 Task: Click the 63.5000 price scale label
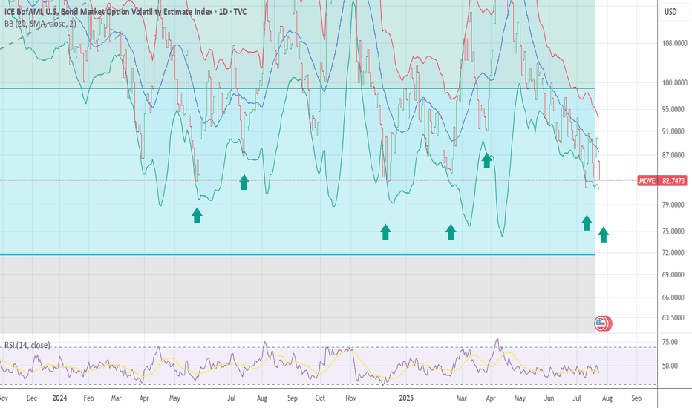pos(674,317)
